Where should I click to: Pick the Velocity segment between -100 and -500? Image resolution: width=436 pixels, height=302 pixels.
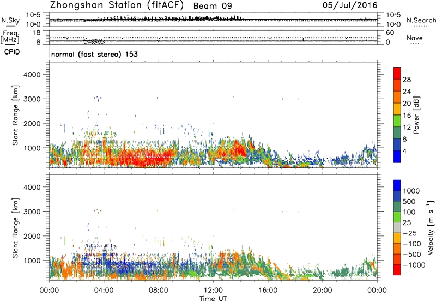pos(397,249)
